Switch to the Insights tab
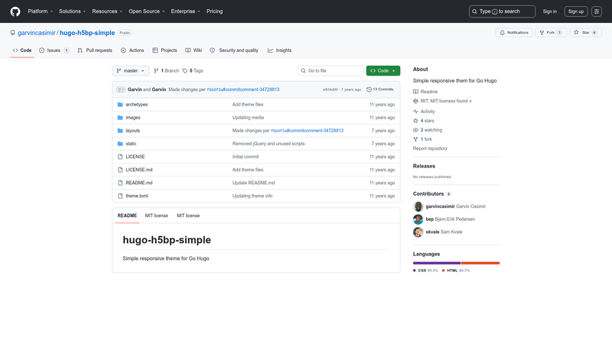612x344 pixels. pos(279,50)
